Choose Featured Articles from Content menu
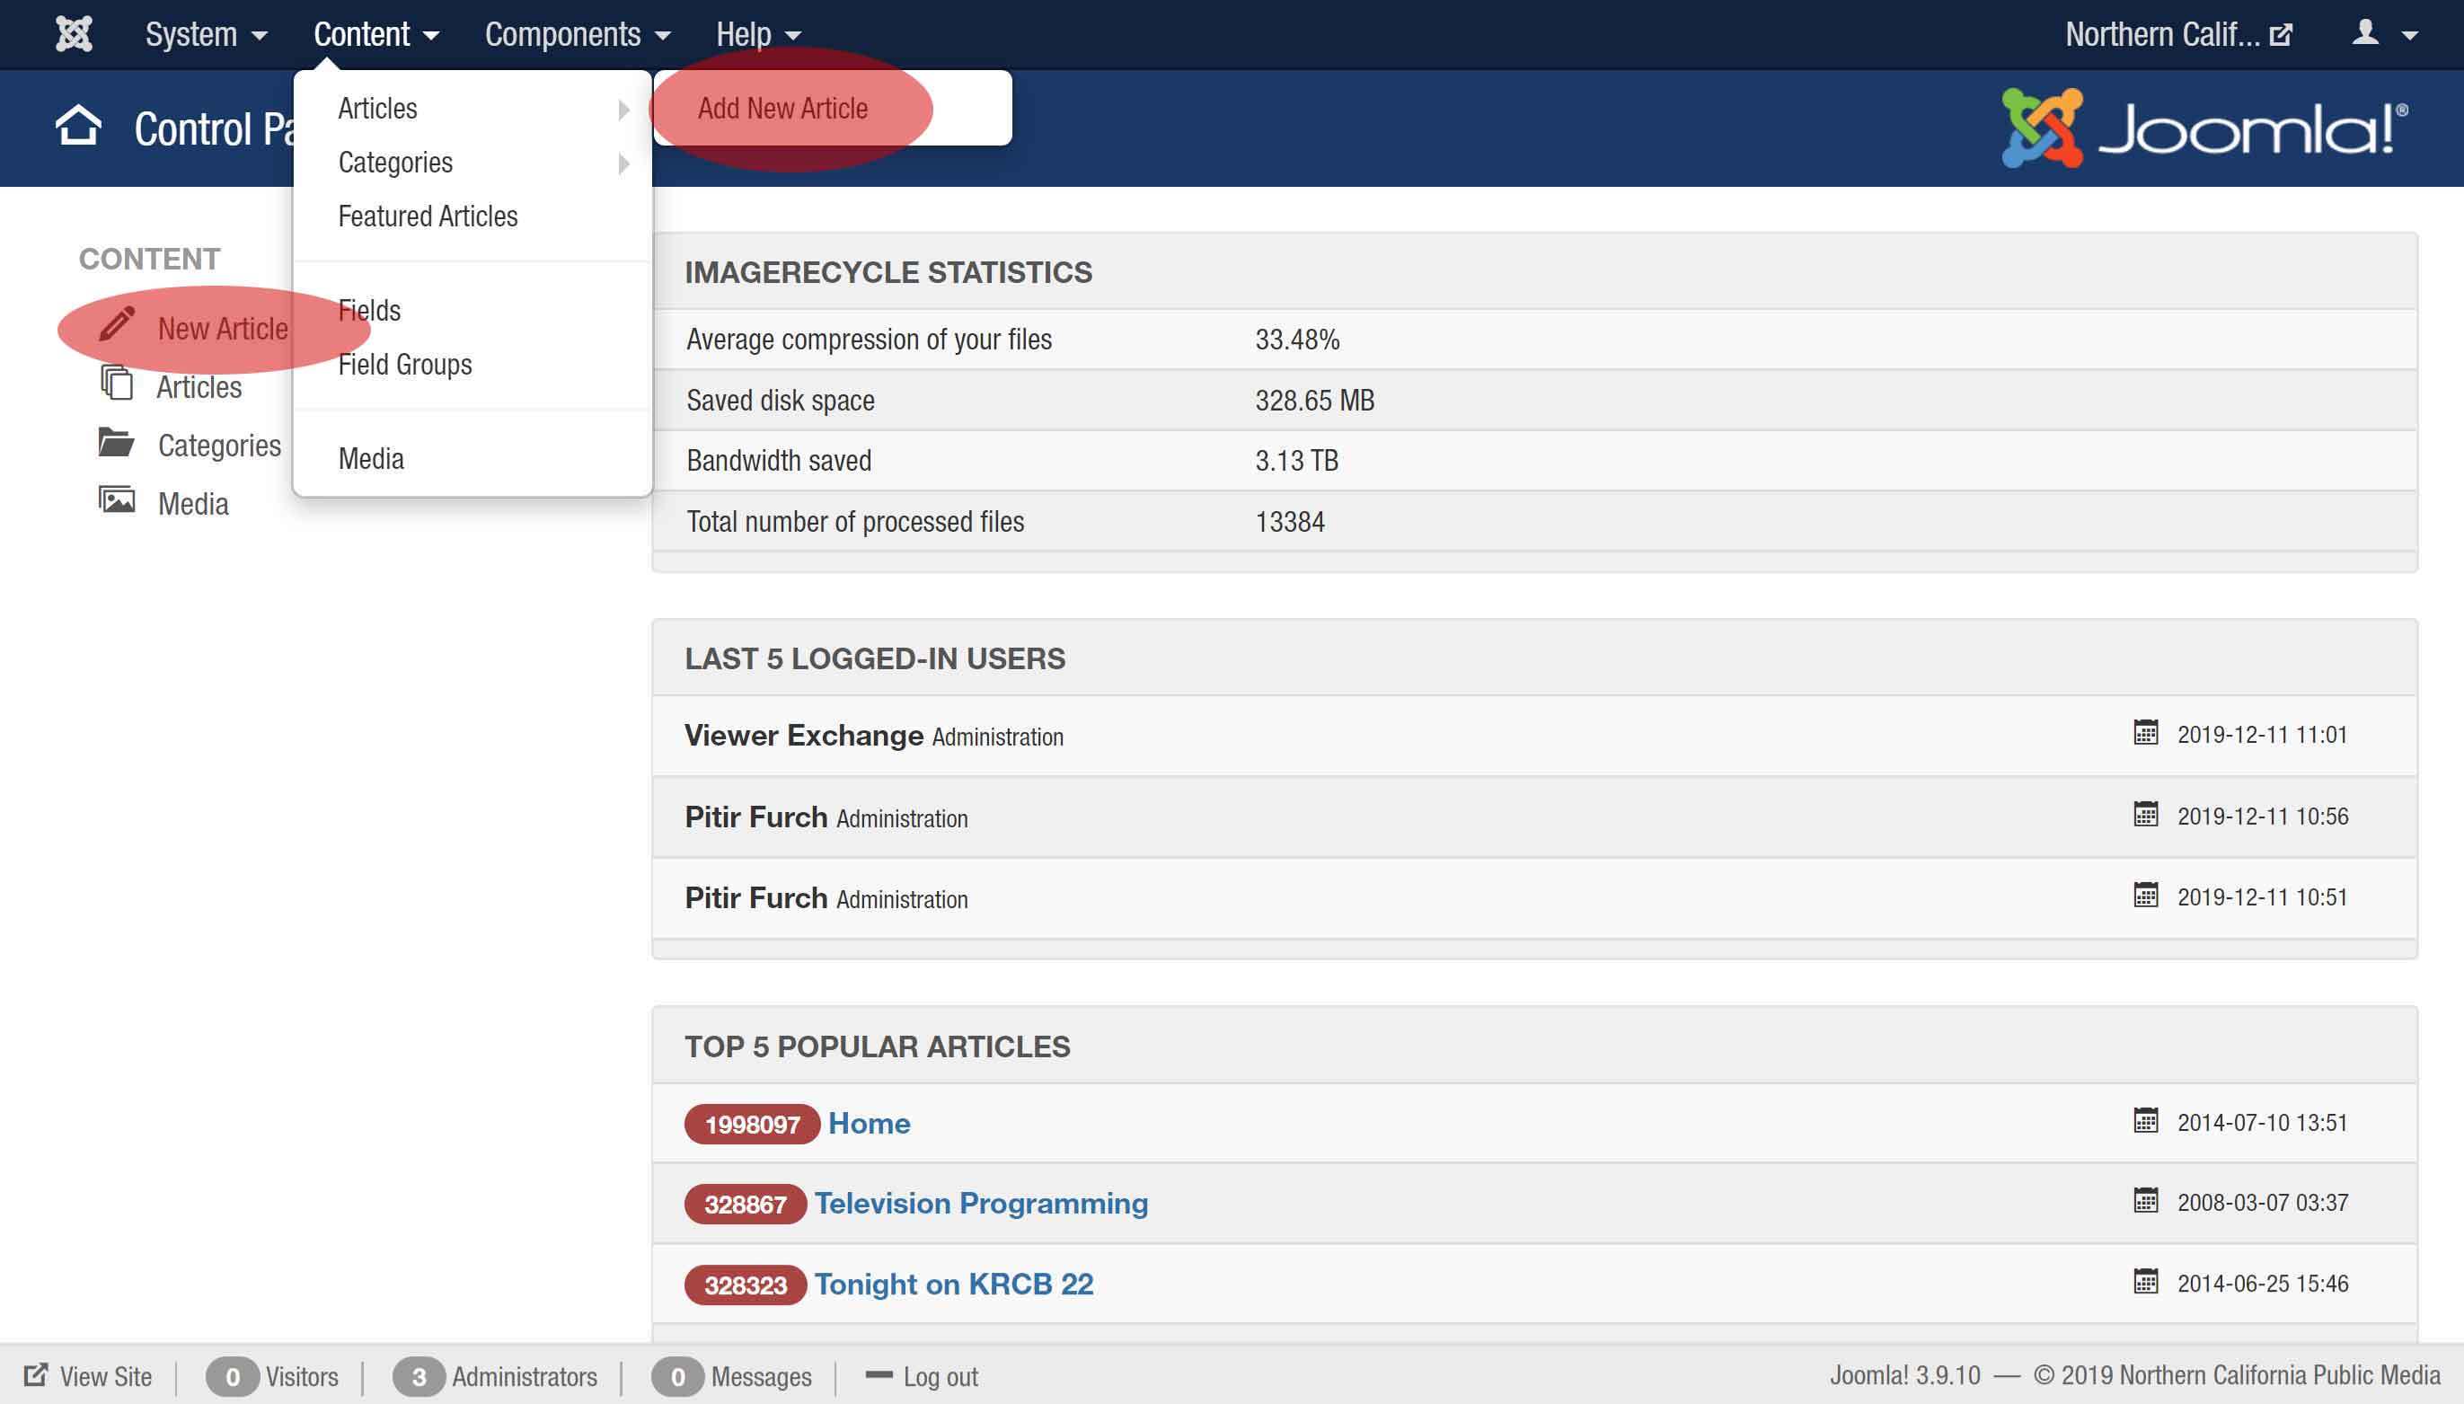The width and height of the screenshot is (2464, 1404). pos(428,217)
